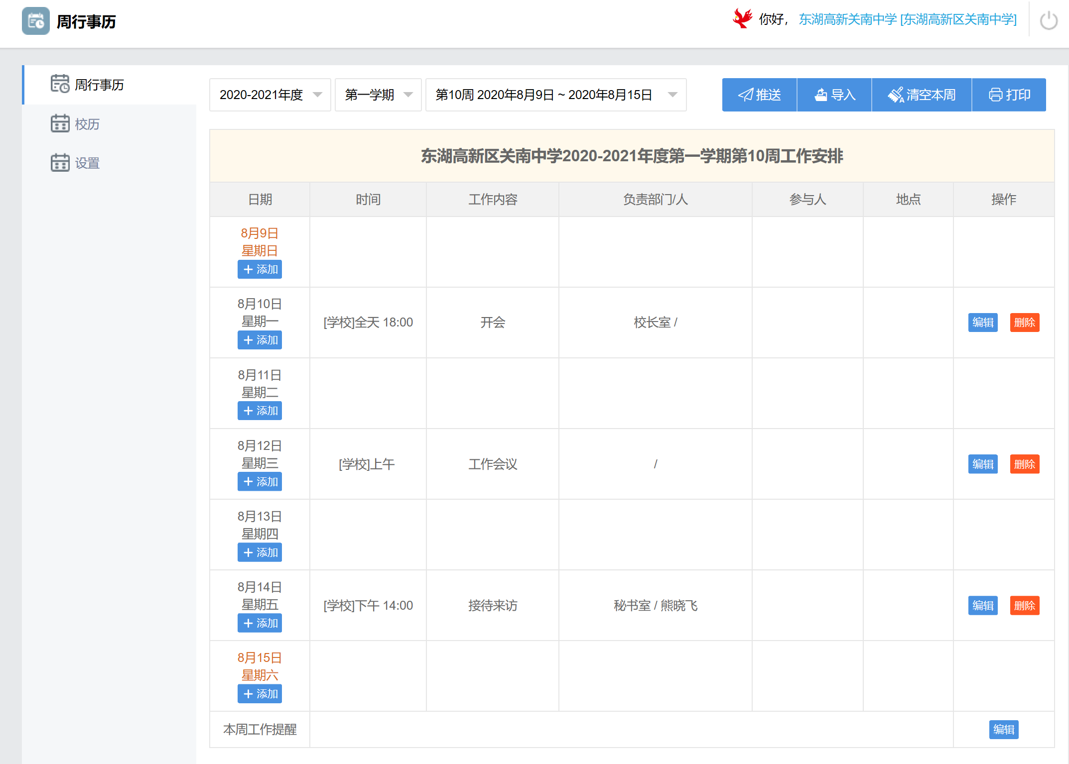Click the power logout icon

[x=1048, y=21]
